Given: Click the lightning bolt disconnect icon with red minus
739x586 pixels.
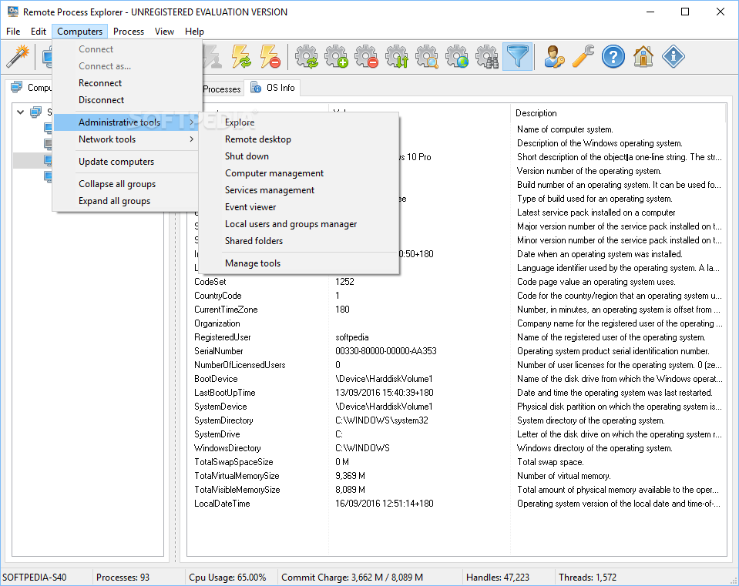Looking at the screenshot, I should (x=270, y=56).
